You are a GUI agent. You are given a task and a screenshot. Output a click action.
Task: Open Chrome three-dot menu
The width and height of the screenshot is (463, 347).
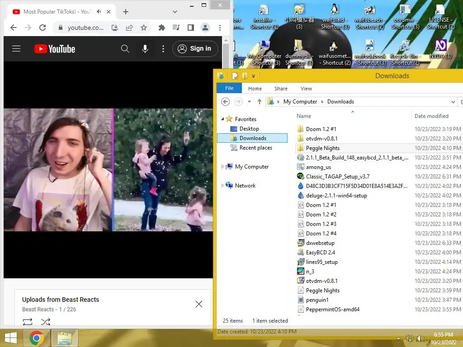pos(220,28)
